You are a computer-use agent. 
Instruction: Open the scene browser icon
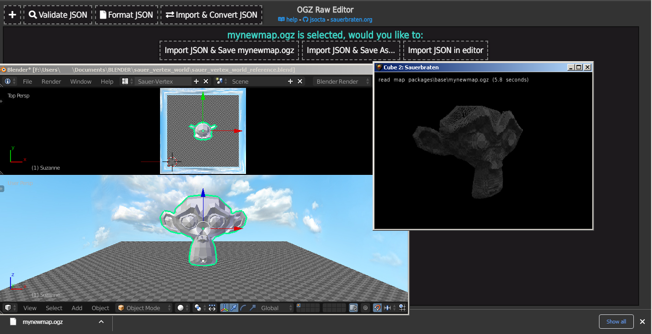click(x=222, y=81)
